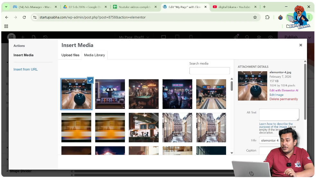The height and width of the screenshot is (178, 316).
Task: Bookmark this page with the star icon
Action: (255, 17)
